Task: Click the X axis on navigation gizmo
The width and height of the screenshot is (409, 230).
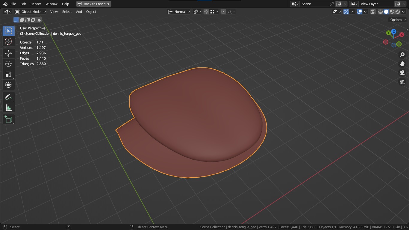Action: 402,35
